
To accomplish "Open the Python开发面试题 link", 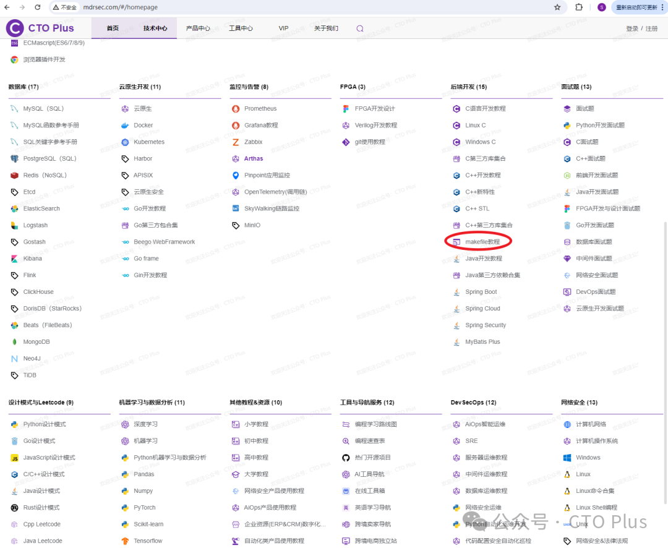I will coord(600,126).
